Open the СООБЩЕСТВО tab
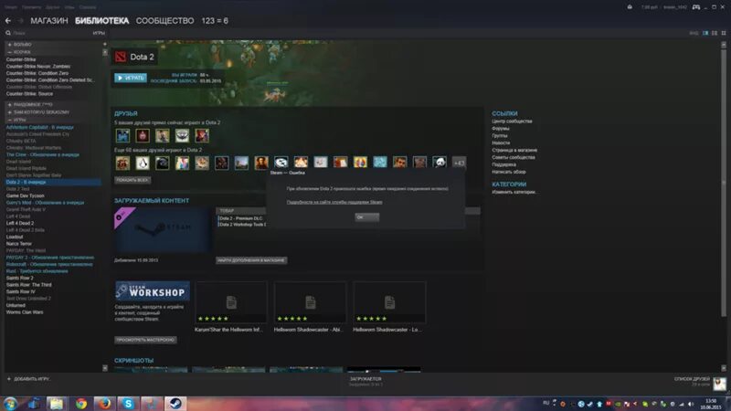731x411 pixels. pos(164,21)
